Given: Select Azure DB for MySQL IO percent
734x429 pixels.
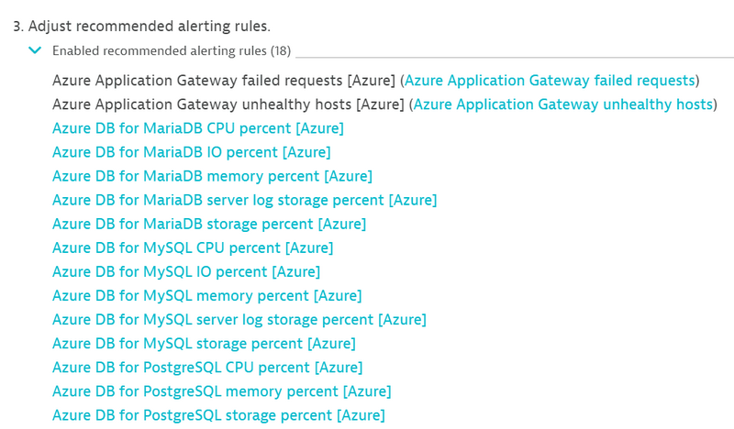Looking at the screenshot, I should [x=185, y=271].
